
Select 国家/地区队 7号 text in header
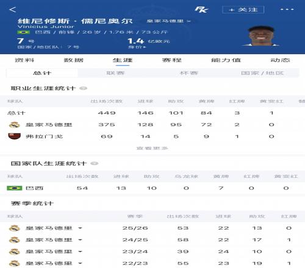(48, 47)
